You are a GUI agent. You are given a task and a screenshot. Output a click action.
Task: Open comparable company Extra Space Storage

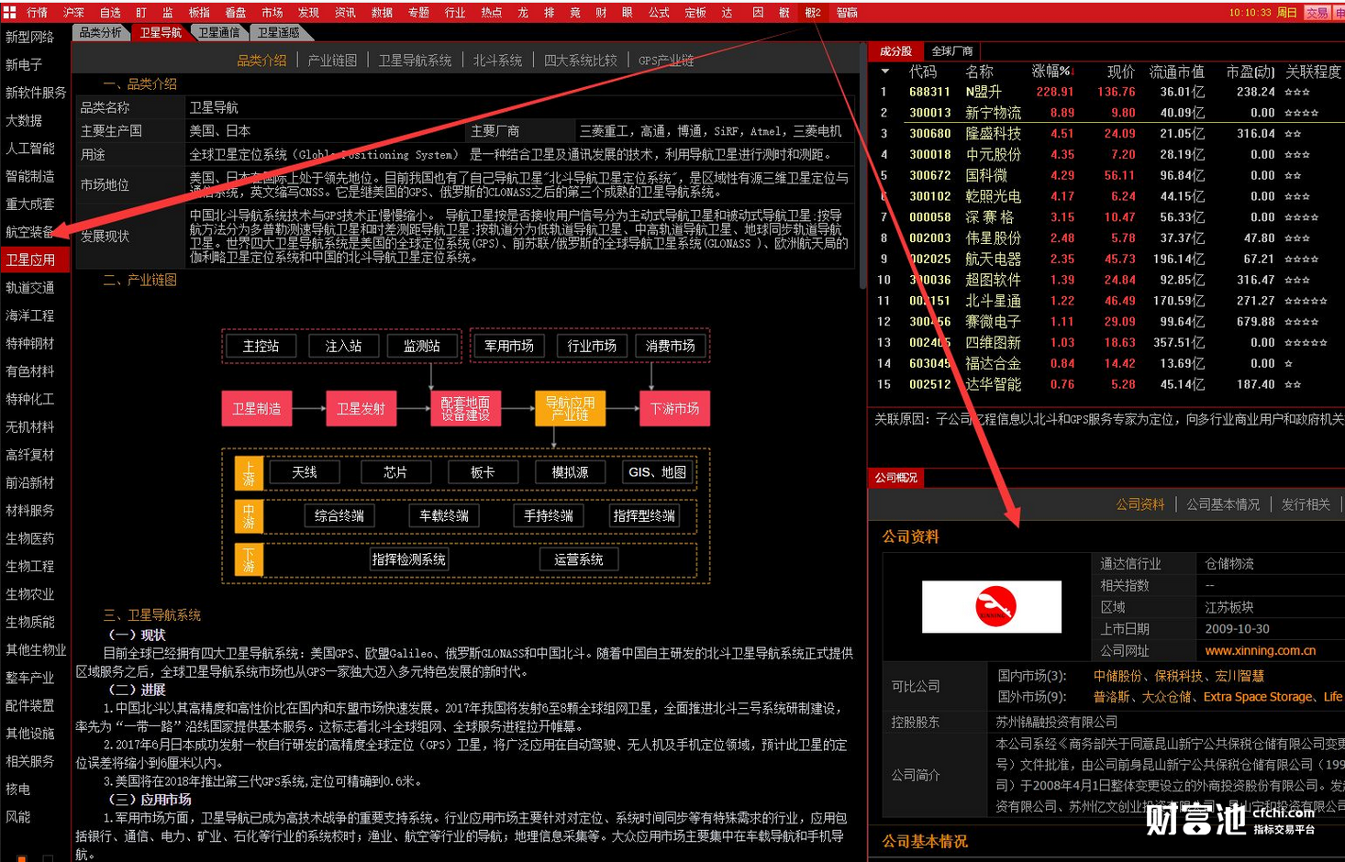(x=1258, y=697)
